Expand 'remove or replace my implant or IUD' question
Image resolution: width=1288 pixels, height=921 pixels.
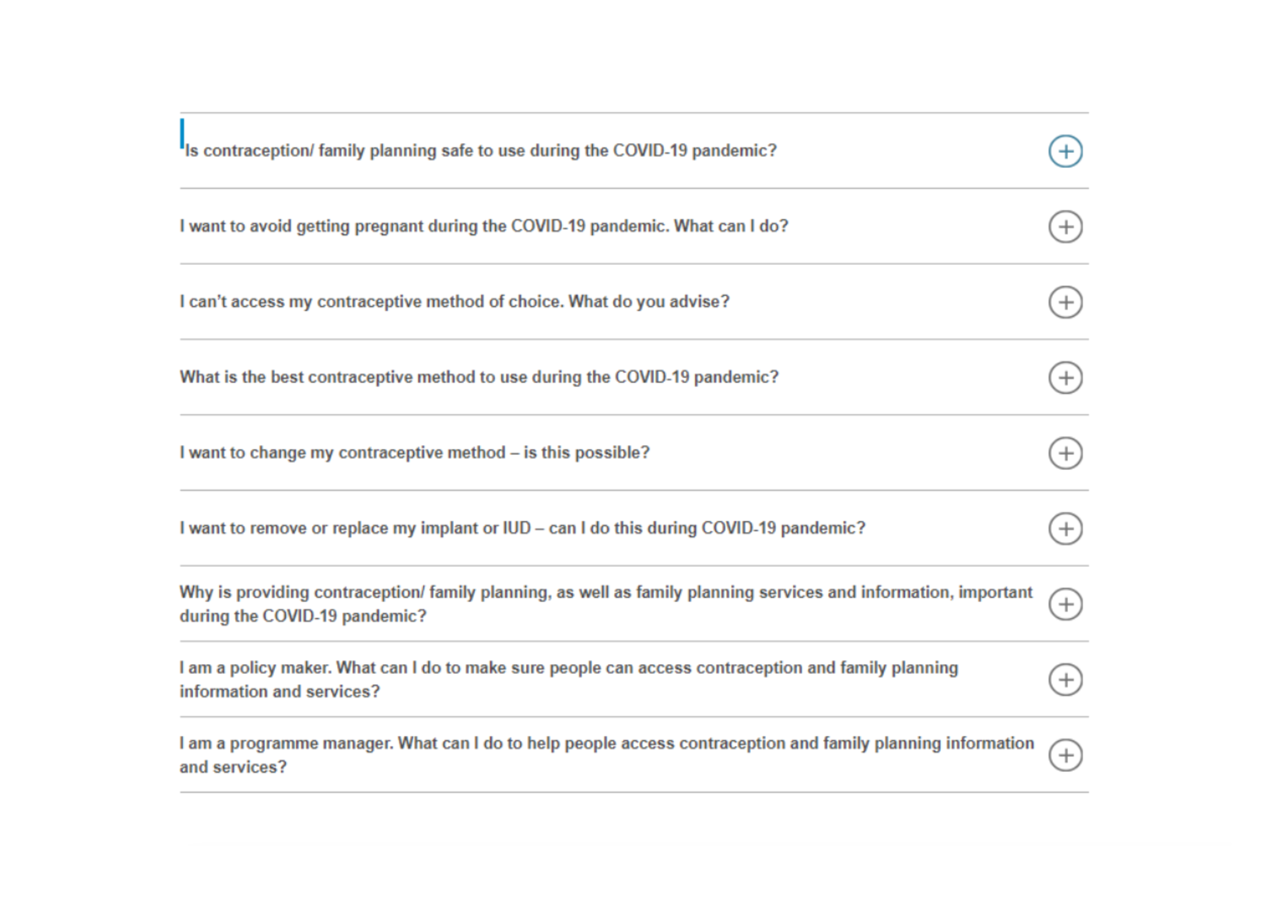[522, 528]
